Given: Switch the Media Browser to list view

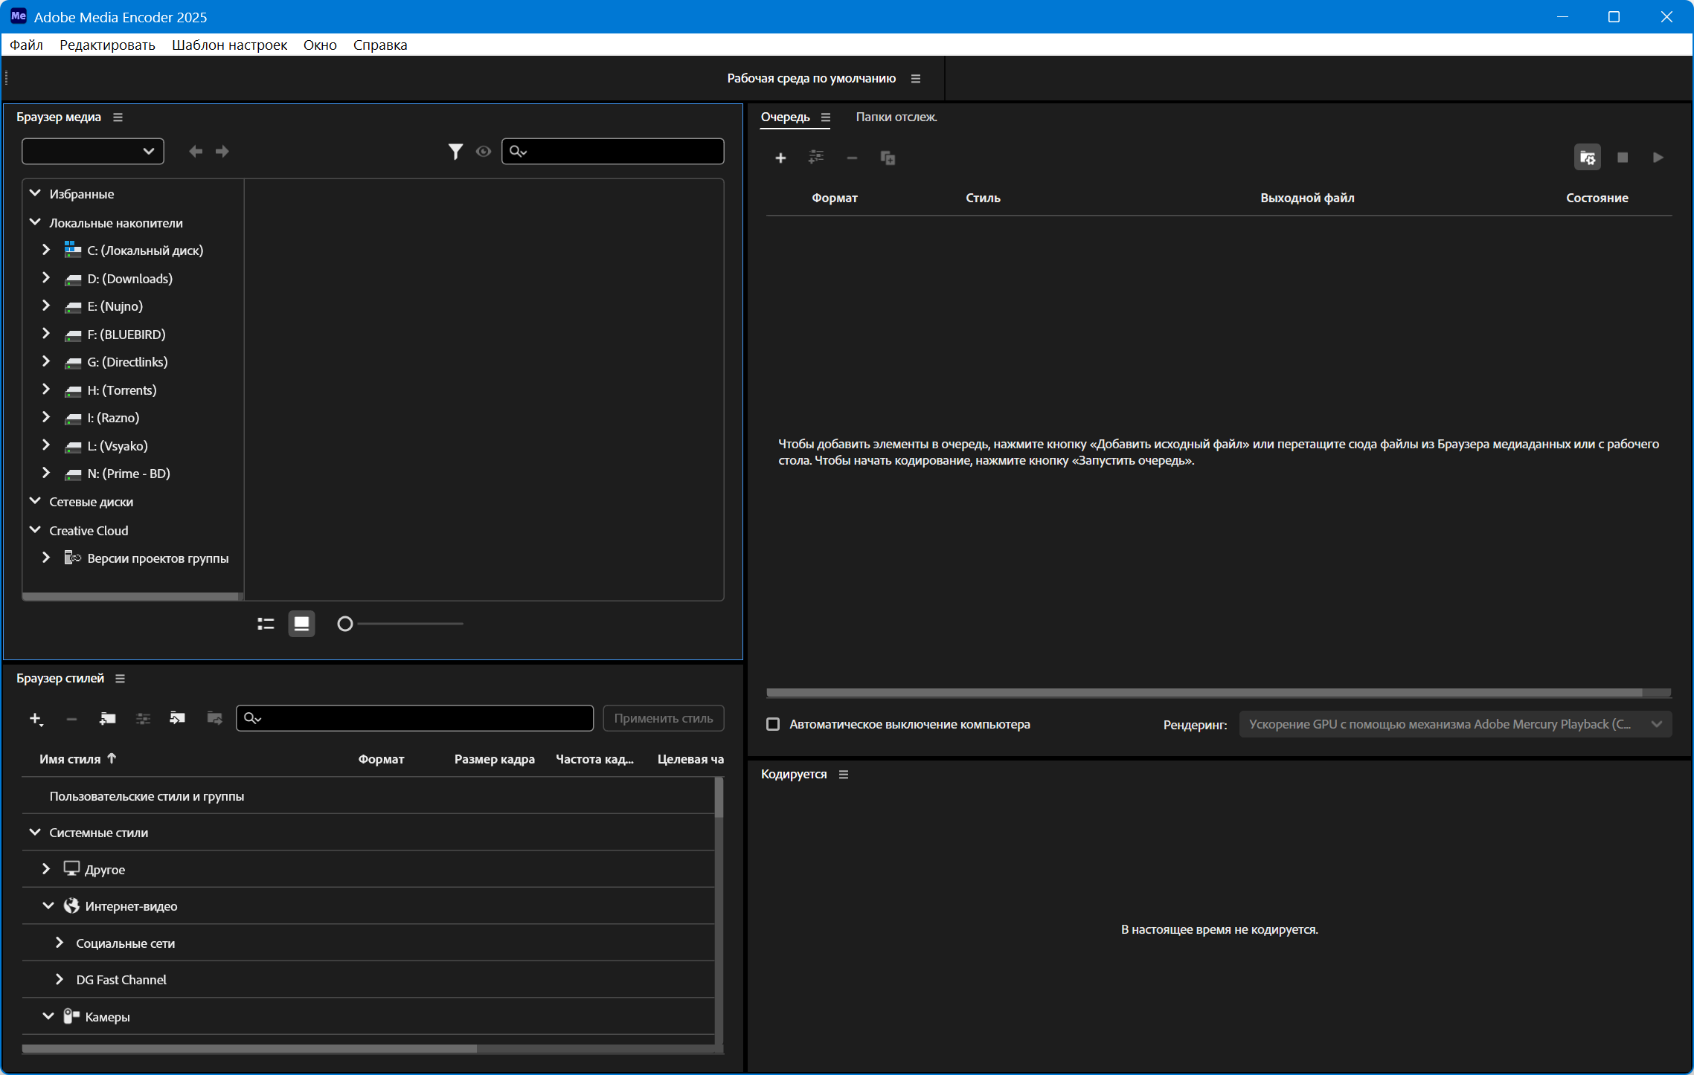Looking at the screenshot, I should click(266, 624).
